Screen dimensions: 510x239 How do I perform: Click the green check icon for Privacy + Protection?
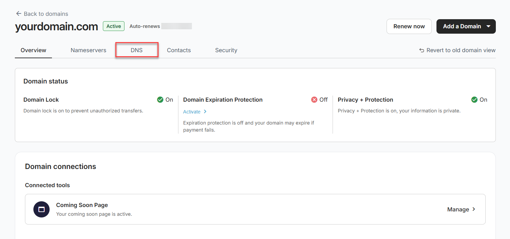474,100
